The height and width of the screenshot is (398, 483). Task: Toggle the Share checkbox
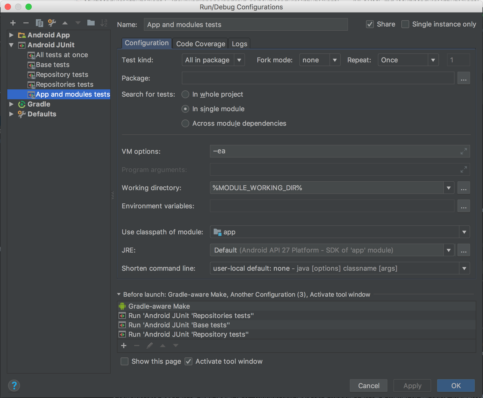[x=370, y=24]
